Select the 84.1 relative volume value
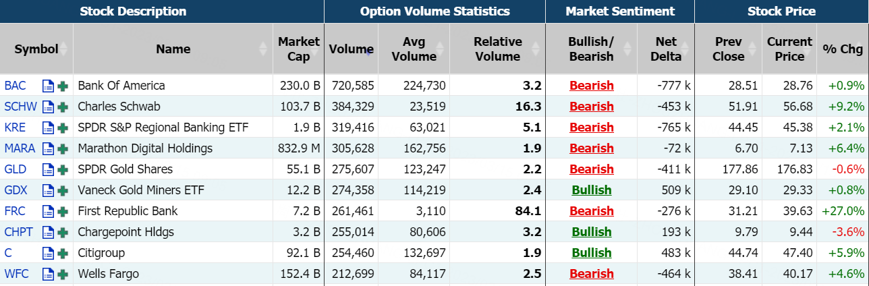This screenshot has height=286, width=869. (528, 211)
